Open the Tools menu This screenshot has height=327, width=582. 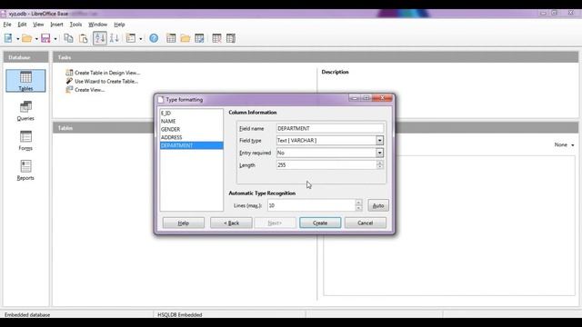tap(75, 25)
